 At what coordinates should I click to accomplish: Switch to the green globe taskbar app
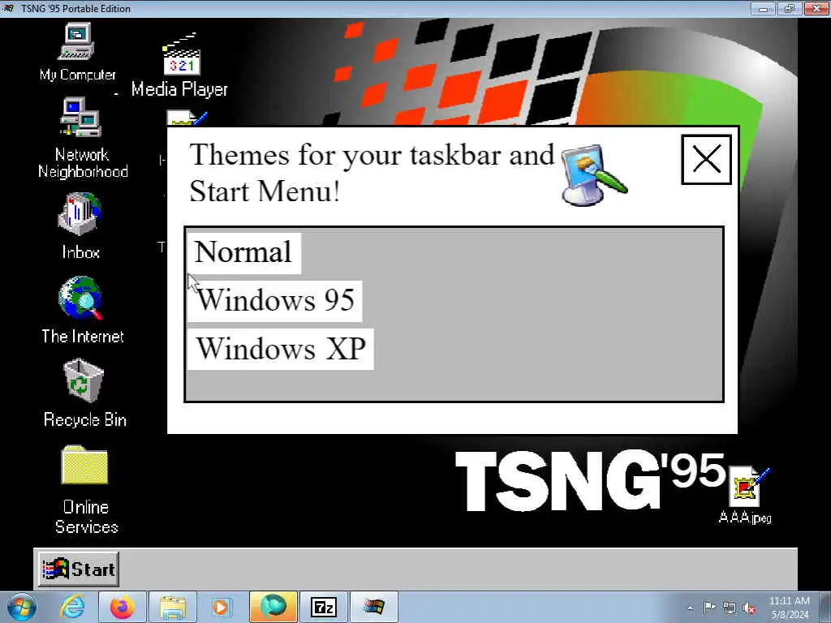coord(273,607)
